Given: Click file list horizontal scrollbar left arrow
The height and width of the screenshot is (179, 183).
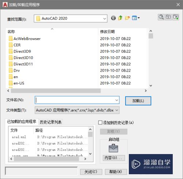Looking at the screenshot, I should (x=8, y=91).
